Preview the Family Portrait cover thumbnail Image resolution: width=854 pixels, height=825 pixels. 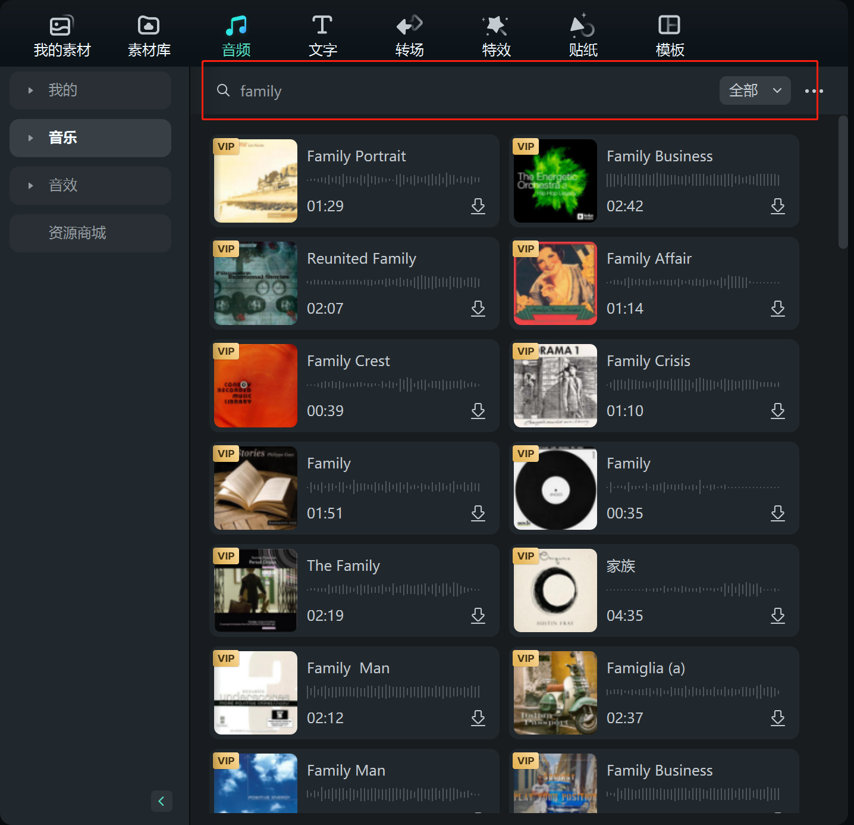click(x=256, y=181)
